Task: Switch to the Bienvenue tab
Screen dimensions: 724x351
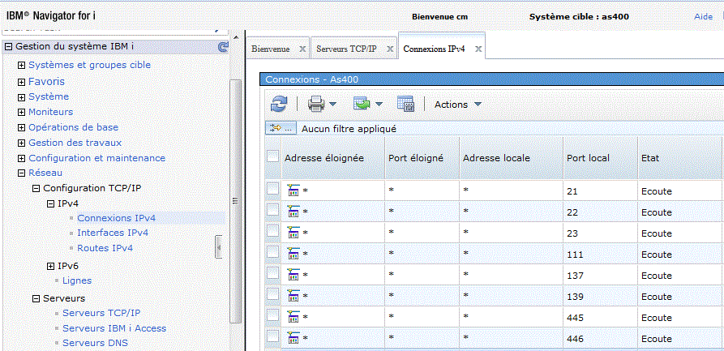Action: 271,49
